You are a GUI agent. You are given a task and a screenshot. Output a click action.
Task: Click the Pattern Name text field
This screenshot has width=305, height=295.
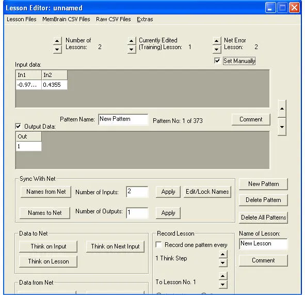point(123,119)
